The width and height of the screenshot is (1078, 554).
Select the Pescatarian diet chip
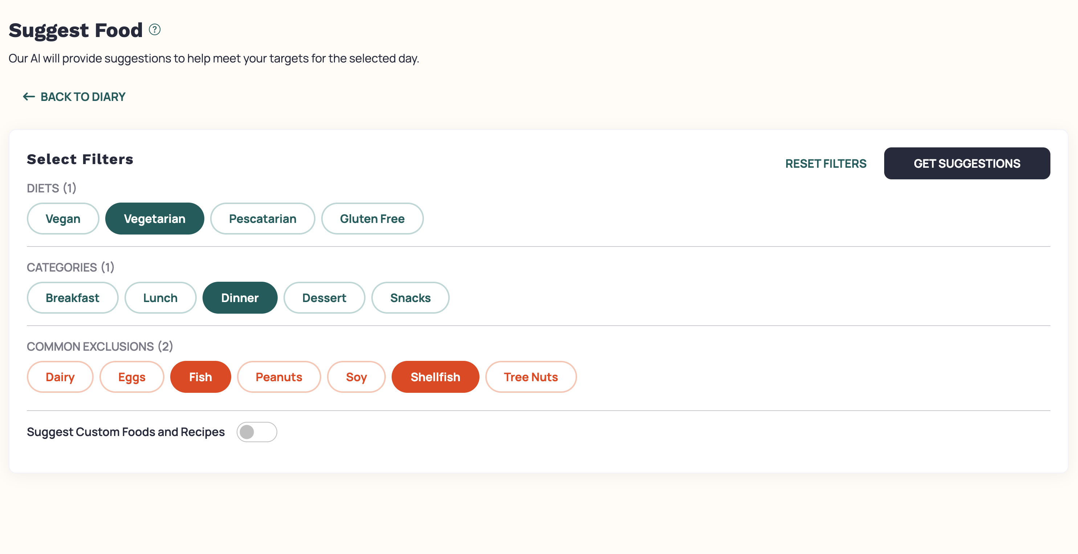click(262, 219)
